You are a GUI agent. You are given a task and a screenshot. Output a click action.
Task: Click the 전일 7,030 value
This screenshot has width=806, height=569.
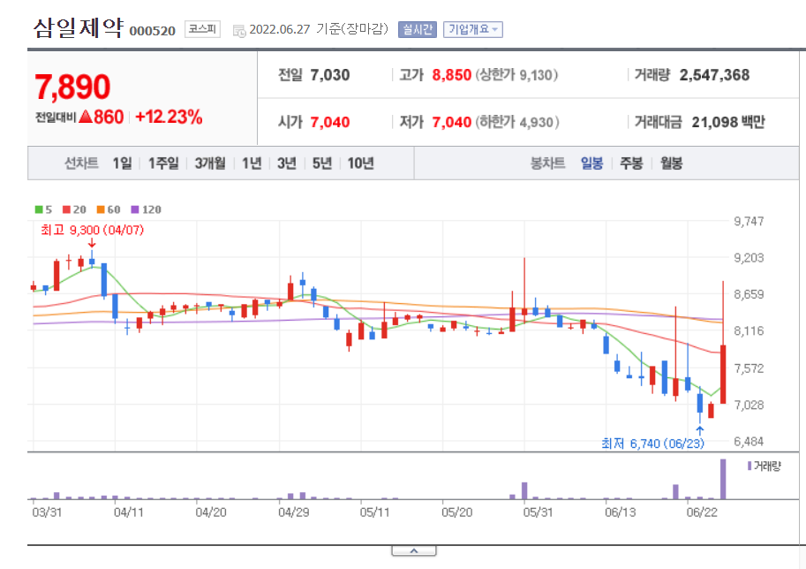click(329, 75)
